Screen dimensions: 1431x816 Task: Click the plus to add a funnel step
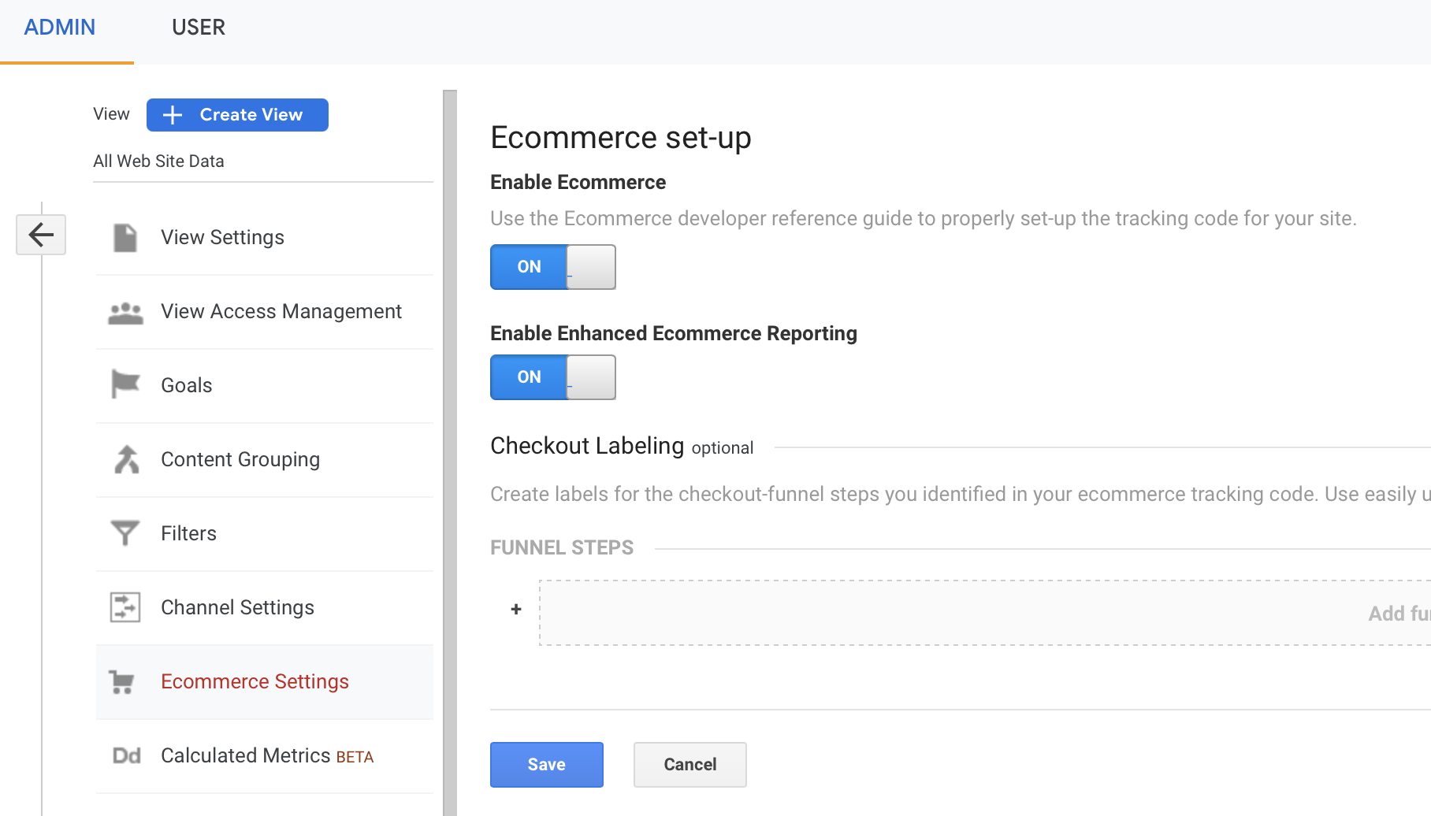[515, 609]
